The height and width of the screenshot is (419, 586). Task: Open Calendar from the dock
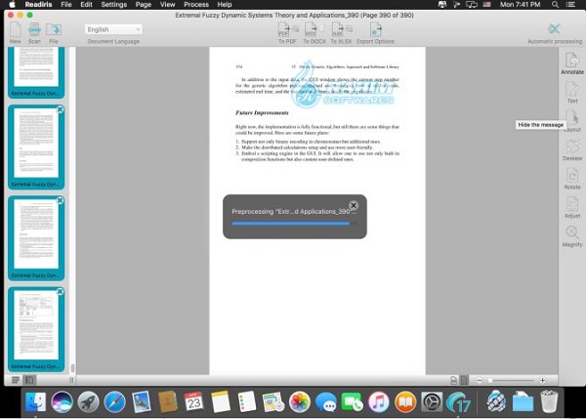(x=193, y=402)
